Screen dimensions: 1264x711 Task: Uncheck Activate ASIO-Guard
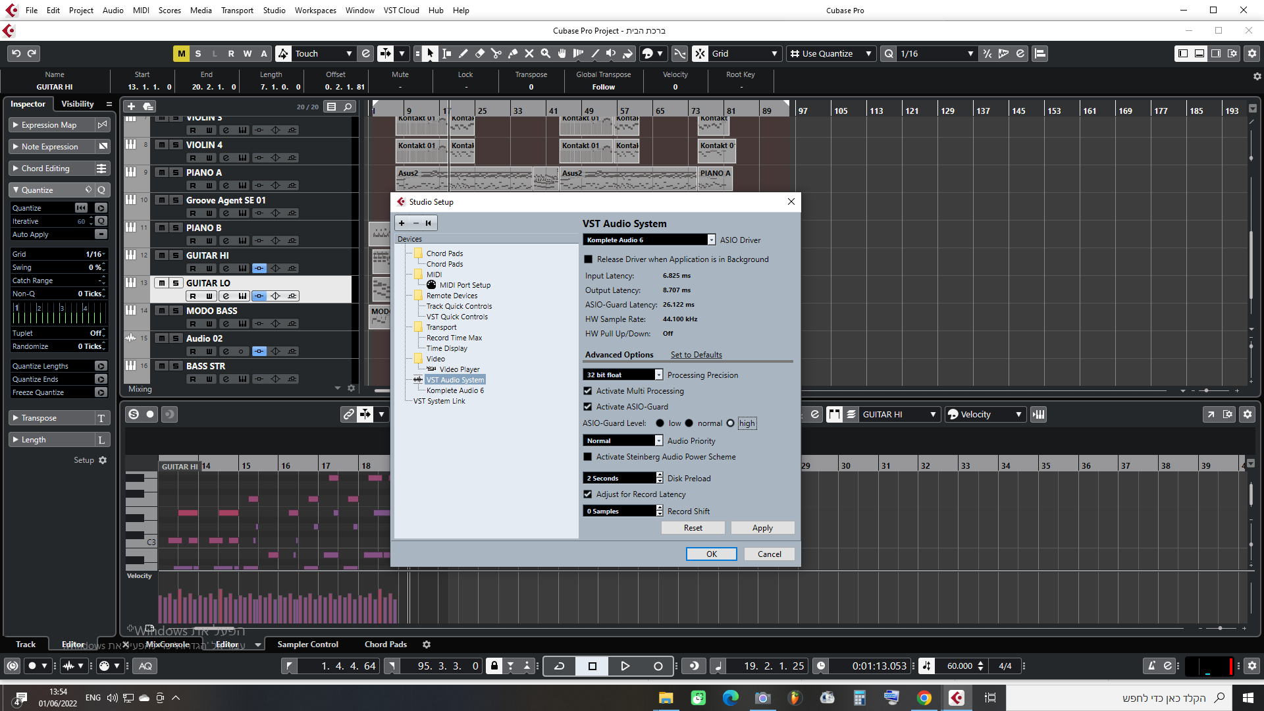coord(588,407)
